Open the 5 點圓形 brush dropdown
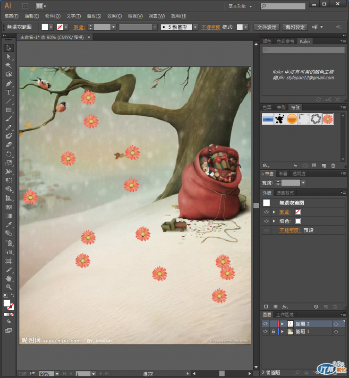This screenshot has height=378, width=349. [196, 27]
